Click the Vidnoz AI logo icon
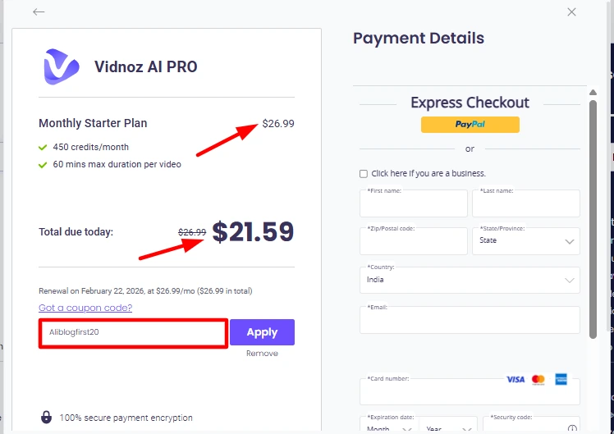This screenshot has width=614, height=434. (x=62, y=66)
